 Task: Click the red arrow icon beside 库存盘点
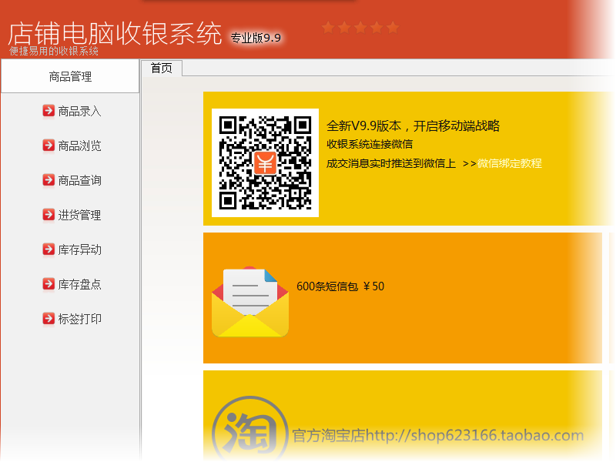[49, 283]
